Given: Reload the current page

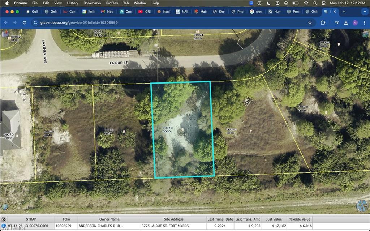Looking at the screenshot, I should (24, 22).
